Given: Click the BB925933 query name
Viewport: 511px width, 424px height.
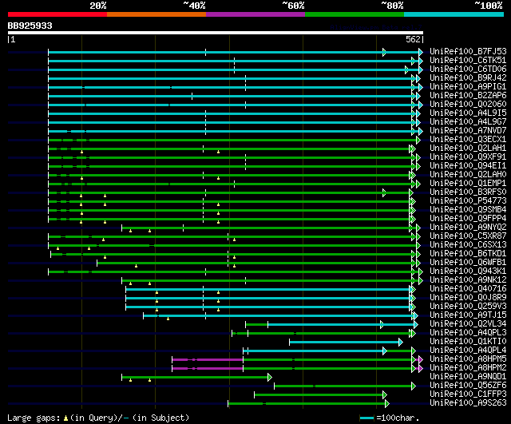Looking at the screenshot, I should (x=30, y=26).
